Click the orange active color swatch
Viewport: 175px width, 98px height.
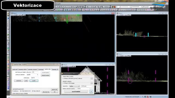pos(115,7)
